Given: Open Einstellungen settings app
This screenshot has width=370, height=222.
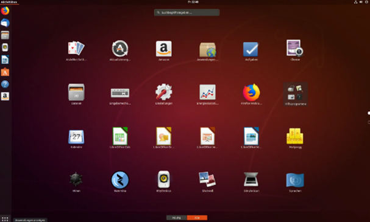Looking at the screenshot, I should [x=164, y=94].
